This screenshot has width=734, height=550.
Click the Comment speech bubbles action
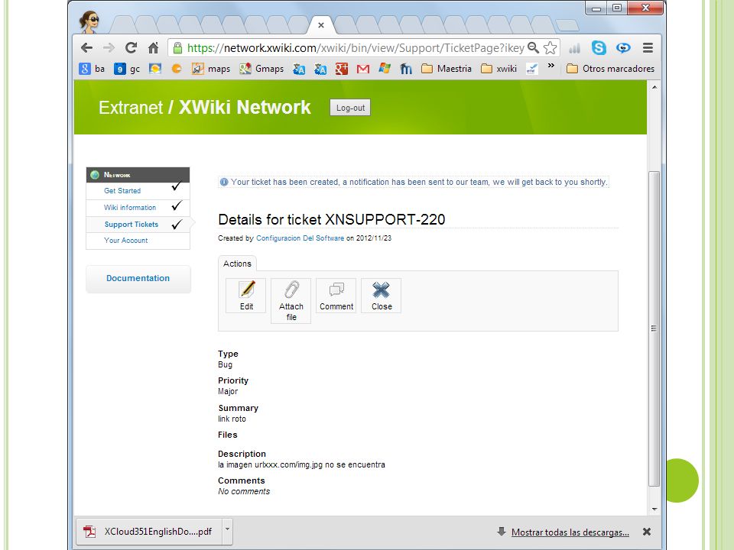click(x=336, y=296)
